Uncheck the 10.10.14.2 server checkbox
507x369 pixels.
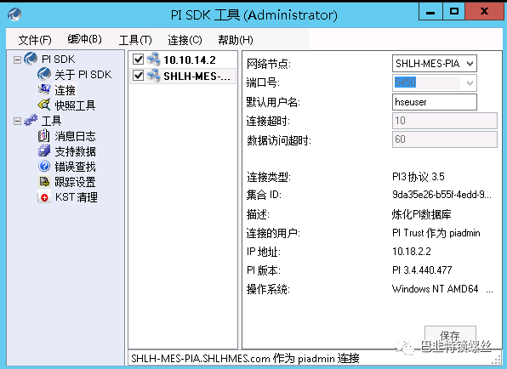(x=139, y=60)
